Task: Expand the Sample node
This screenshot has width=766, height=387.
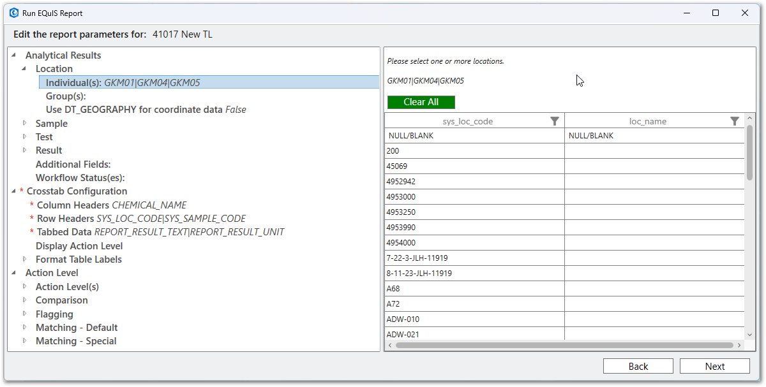Action: [25, 123]
